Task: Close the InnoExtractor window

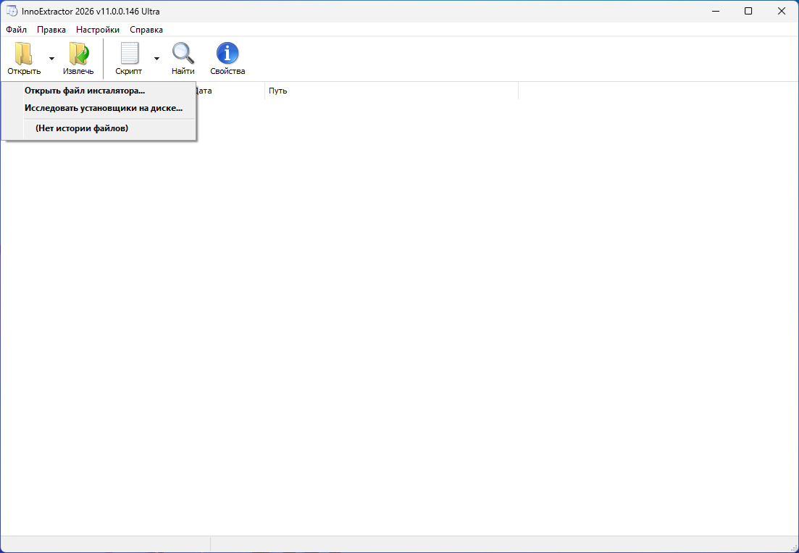Action: click(782, 11)
